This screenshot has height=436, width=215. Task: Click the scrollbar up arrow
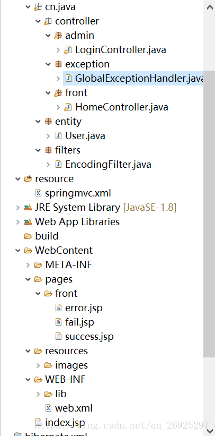pos(210,7)
